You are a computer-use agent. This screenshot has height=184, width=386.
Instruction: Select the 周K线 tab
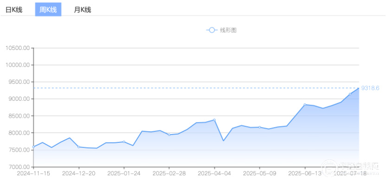click(48, 10)
